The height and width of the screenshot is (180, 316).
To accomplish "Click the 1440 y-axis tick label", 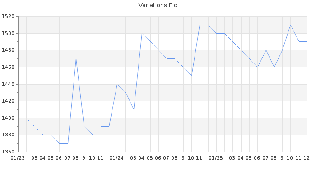I will [x=8, y=84].
